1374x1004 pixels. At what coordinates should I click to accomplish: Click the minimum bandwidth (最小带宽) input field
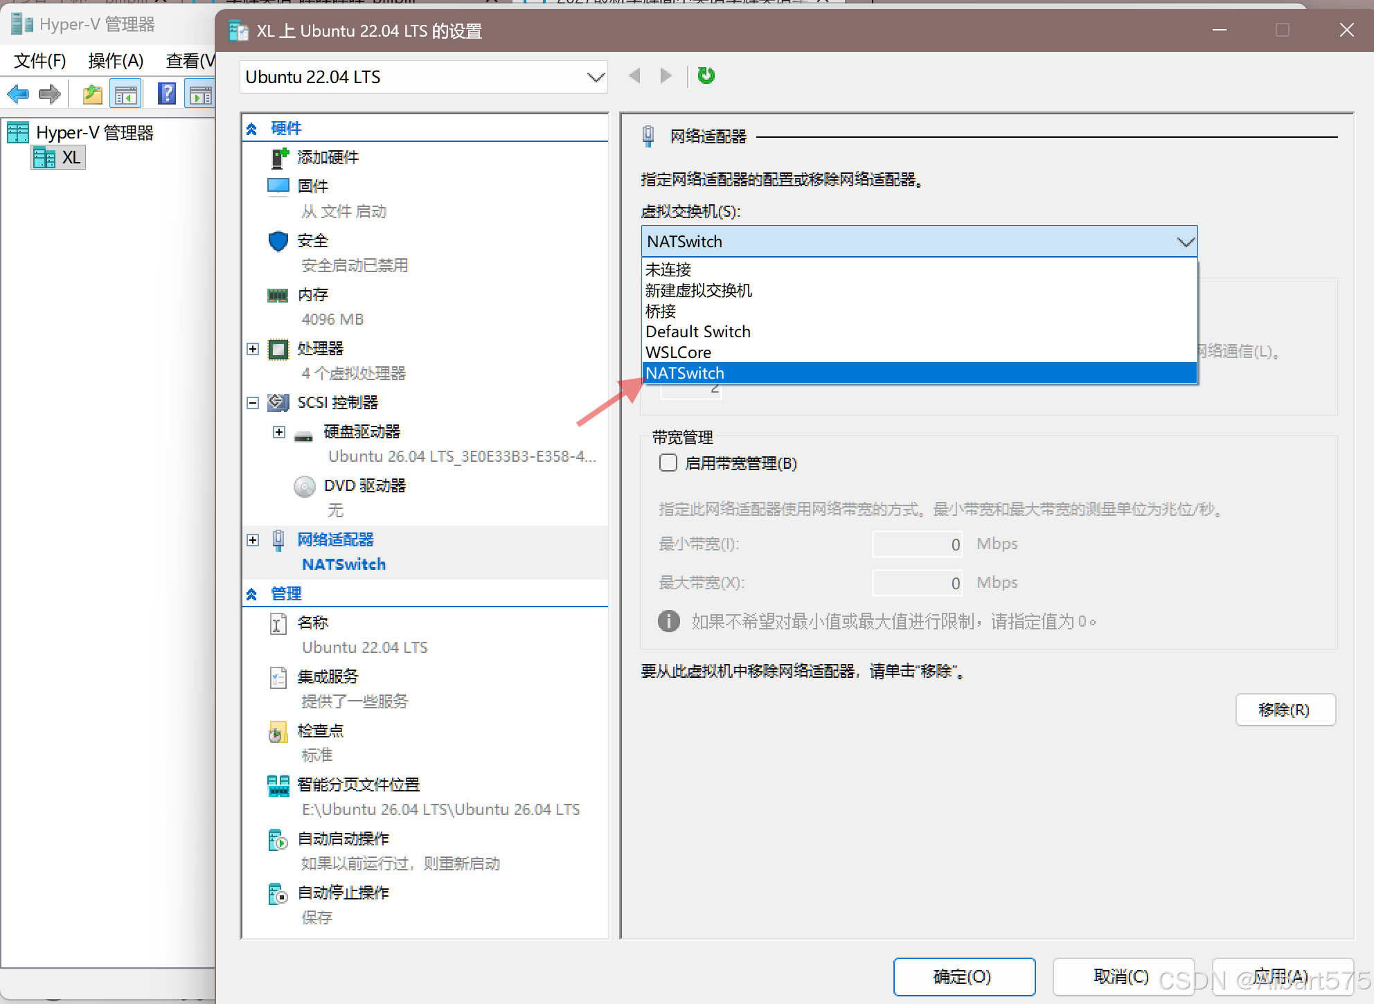tap(918, 544)
